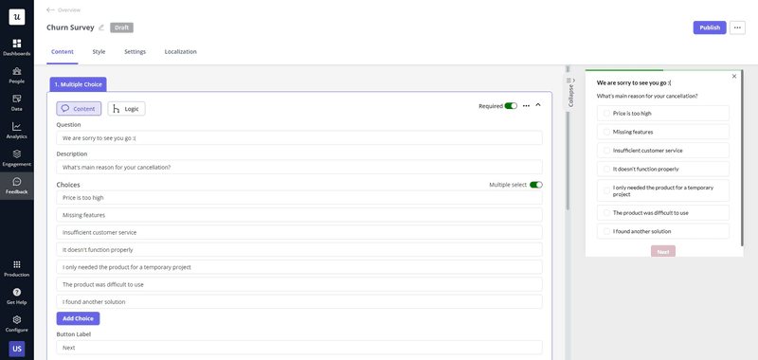Check 'Price is too high' in preview
The image size is (758, 360).
[x=606, y=113]
